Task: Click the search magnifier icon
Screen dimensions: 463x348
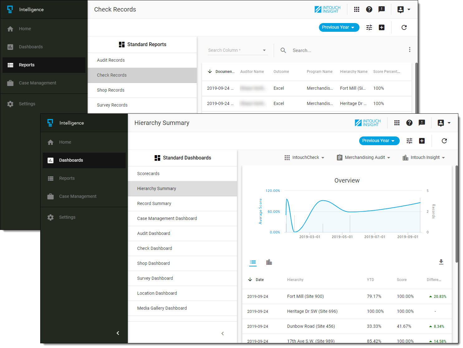Action: click(283, 50)
